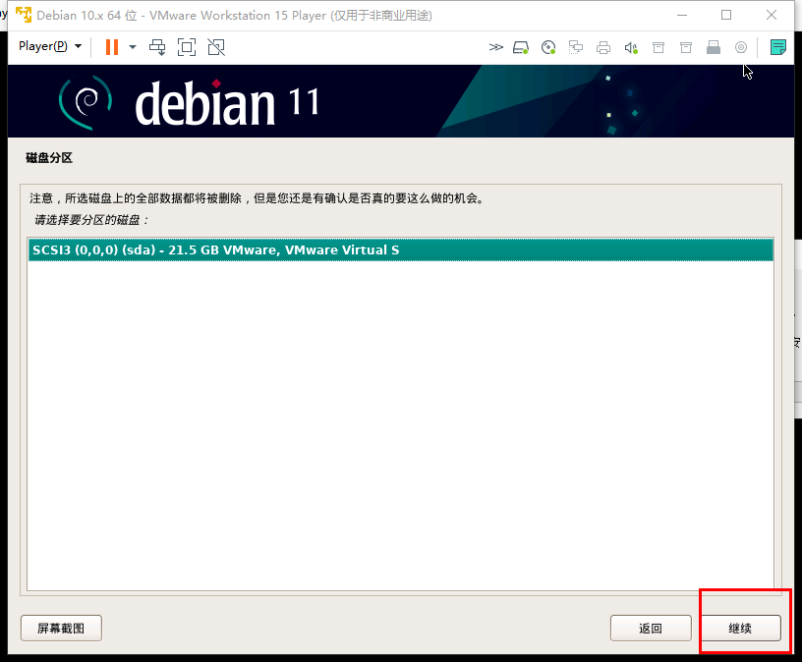Minimize the VMware Player window
Viewport: 802px width, 662px height.
pos(682,16)
